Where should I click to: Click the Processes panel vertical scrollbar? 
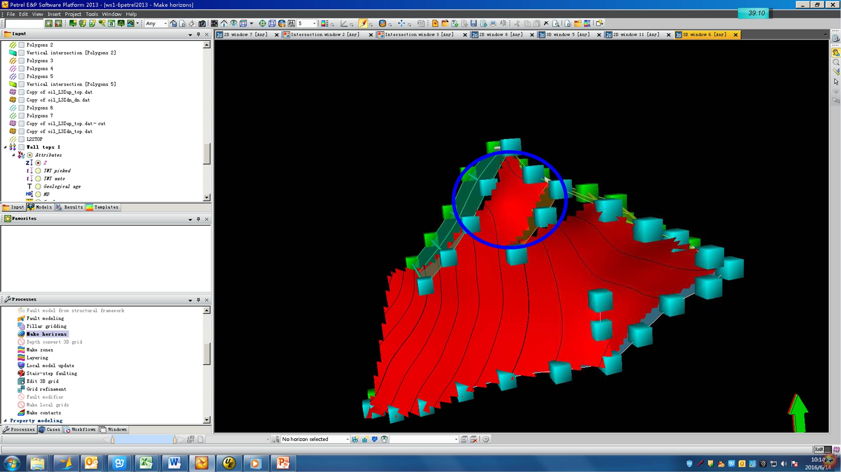(207, 365)
